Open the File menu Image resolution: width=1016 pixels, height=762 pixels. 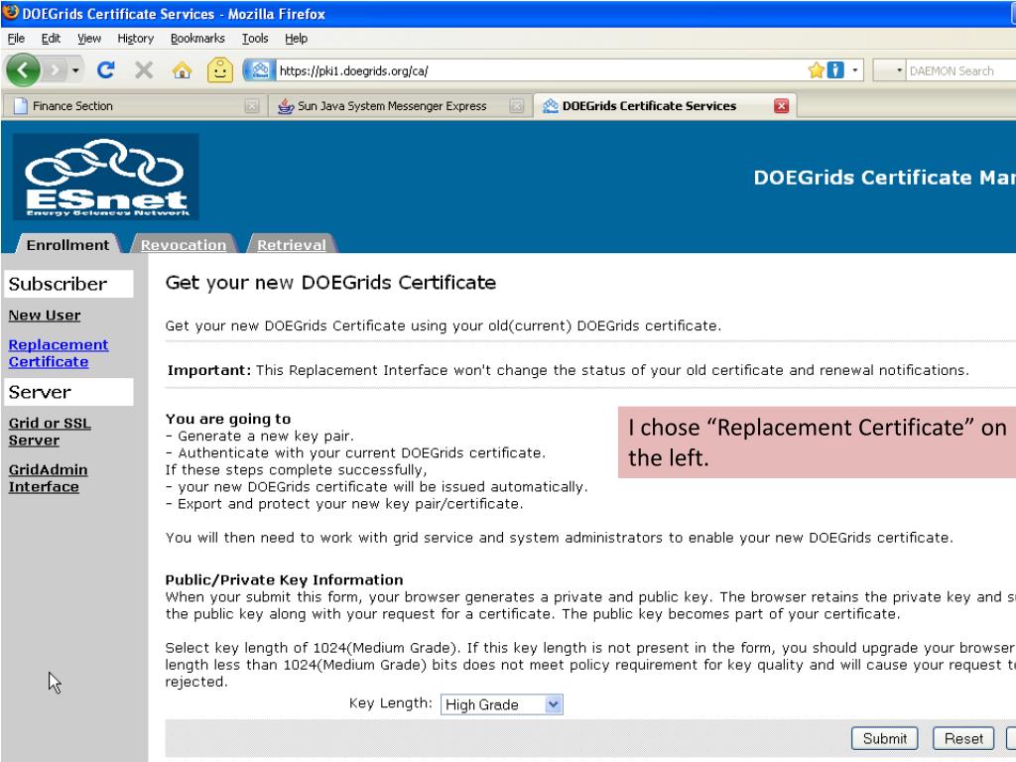pyautogui.click(x=16, y=39)
